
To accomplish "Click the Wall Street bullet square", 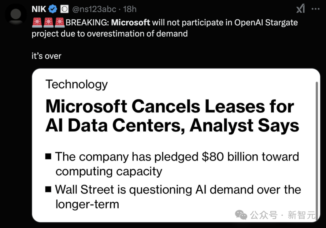I will 48,190.
